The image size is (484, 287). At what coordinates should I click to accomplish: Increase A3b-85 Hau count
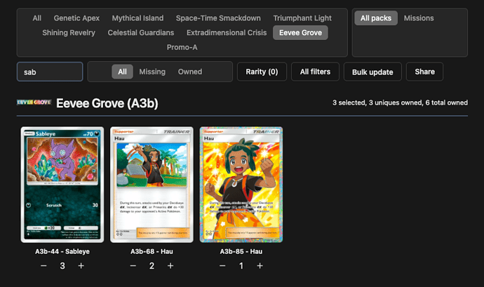pos(260,266)
